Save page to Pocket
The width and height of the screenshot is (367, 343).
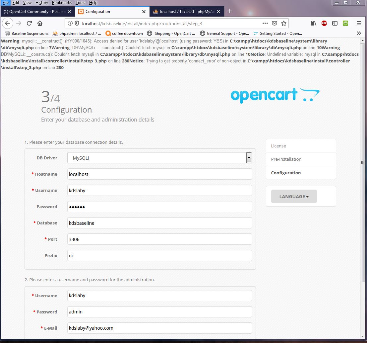point(274,23)
